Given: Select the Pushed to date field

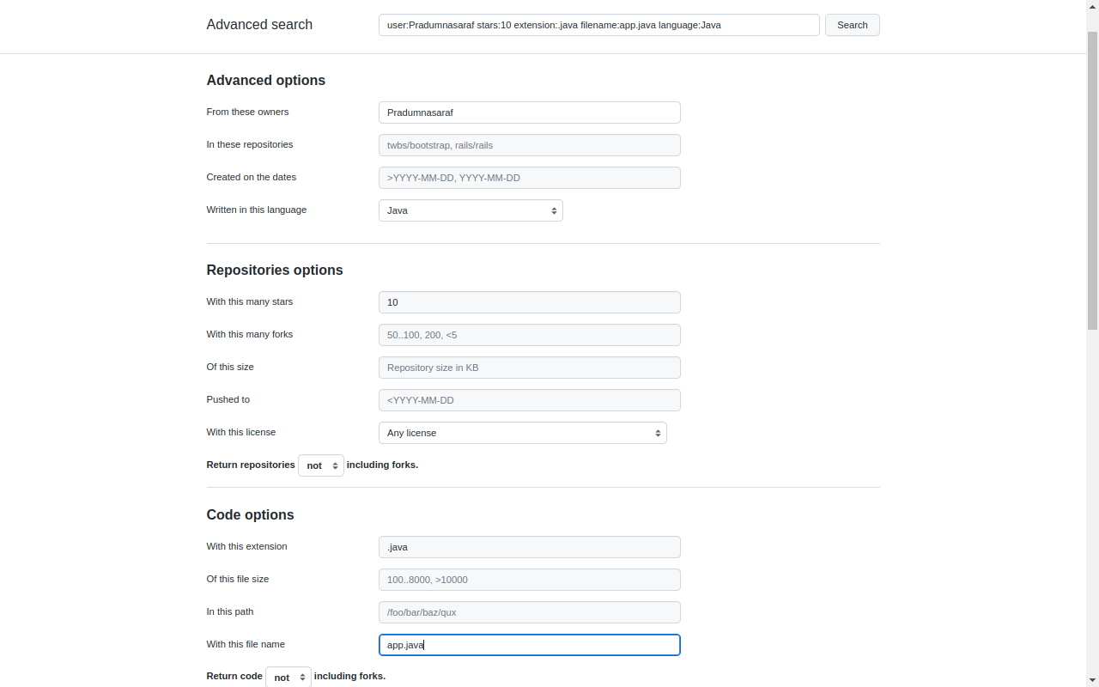Looking at the screenshot, I should [x=529, y=400].
